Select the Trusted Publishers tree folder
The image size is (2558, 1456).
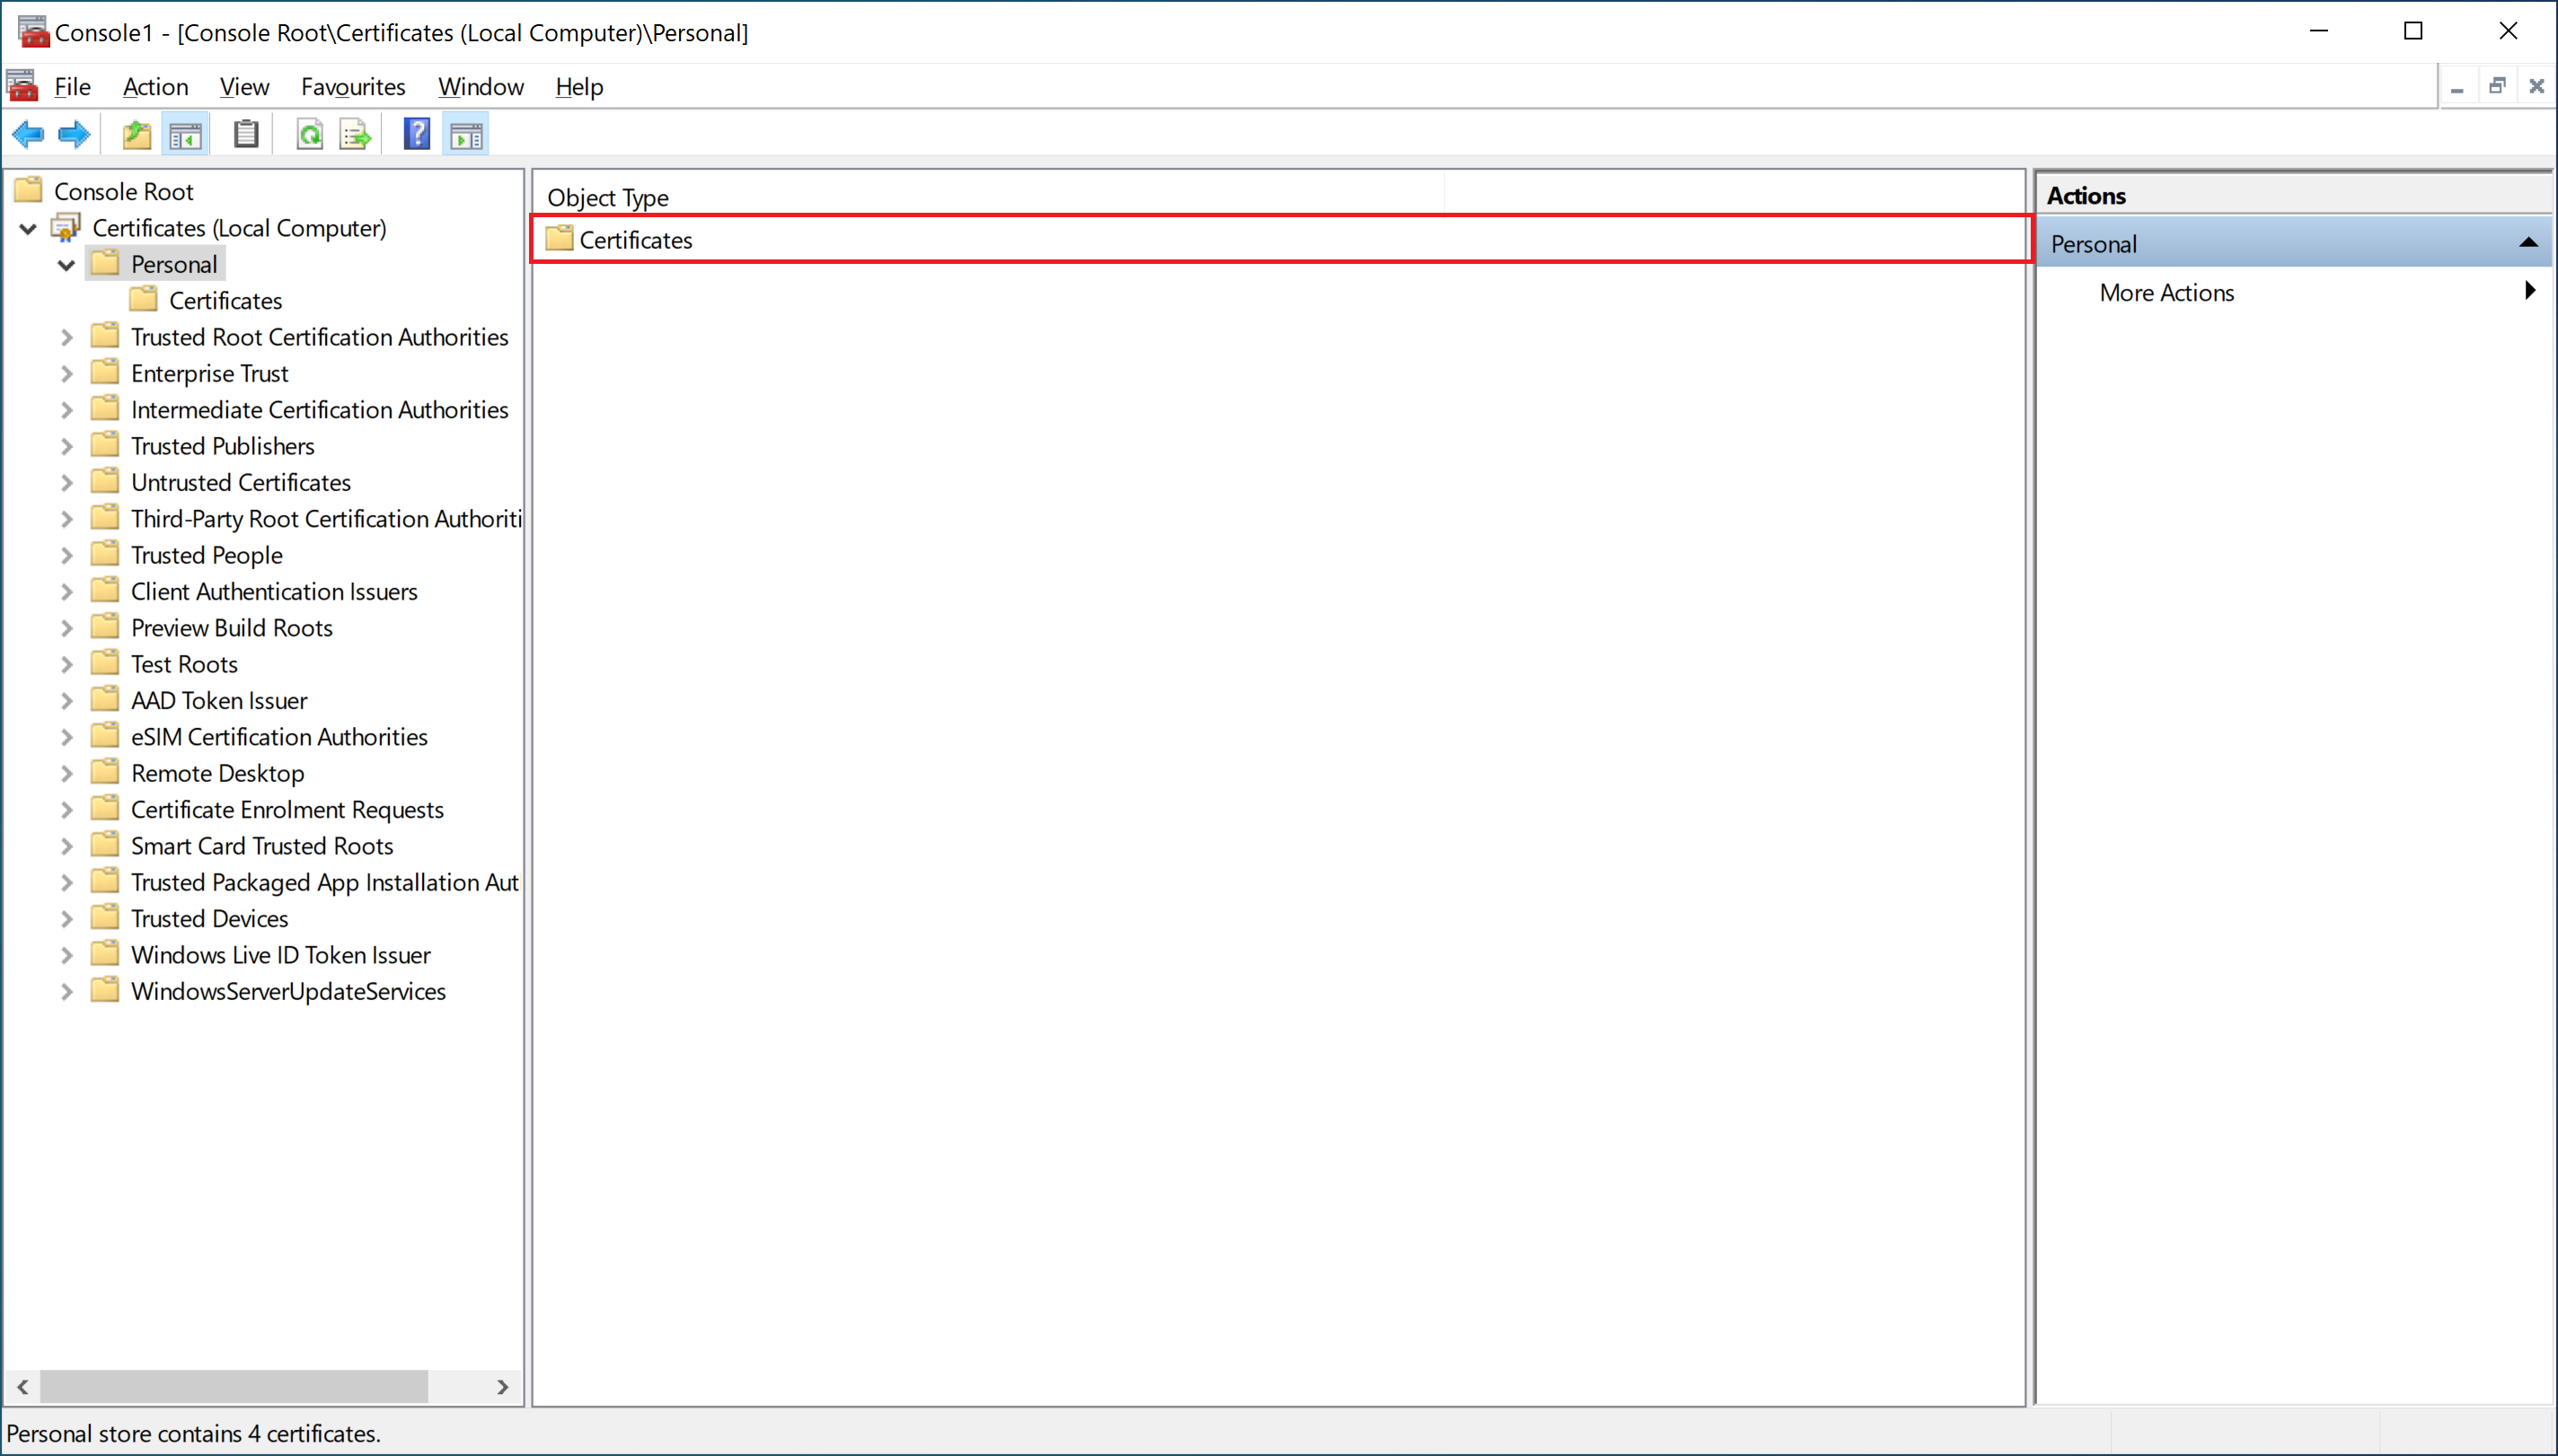point(222,446)
